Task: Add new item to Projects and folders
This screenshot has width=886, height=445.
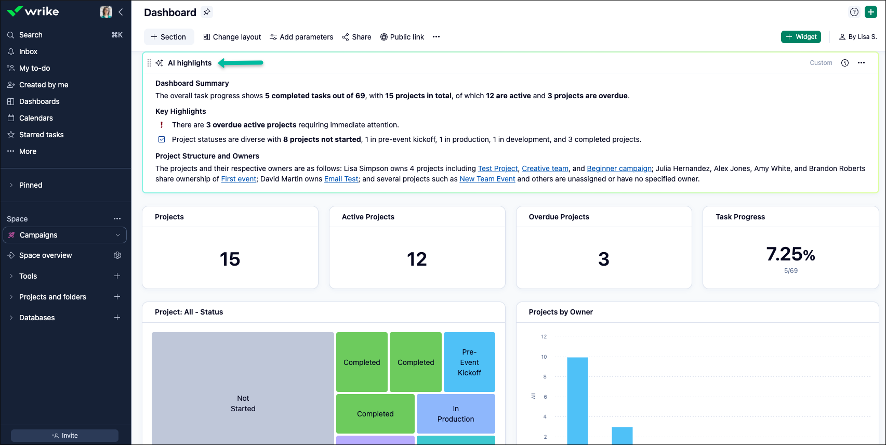Action: pos(117,297)
